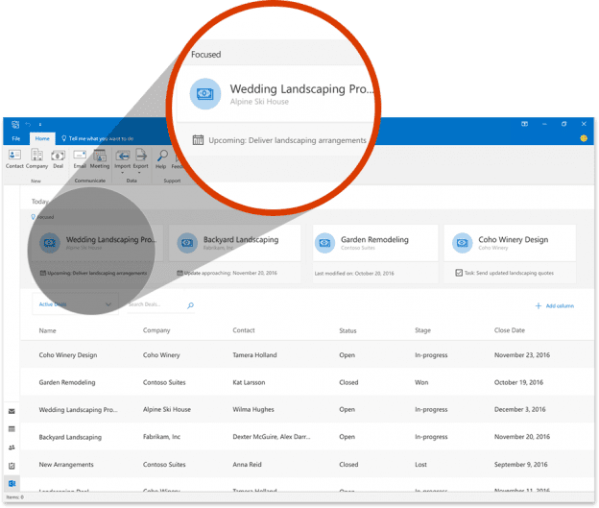
Task: Click contact Anna Reid
Action: 247,465
